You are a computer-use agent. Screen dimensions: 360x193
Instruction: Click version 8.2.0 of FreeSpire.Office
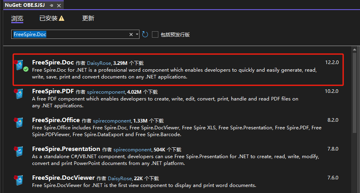pos(333,120)
